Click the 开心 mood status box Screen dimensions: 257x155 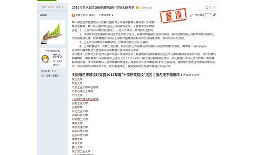click(53, 58)
